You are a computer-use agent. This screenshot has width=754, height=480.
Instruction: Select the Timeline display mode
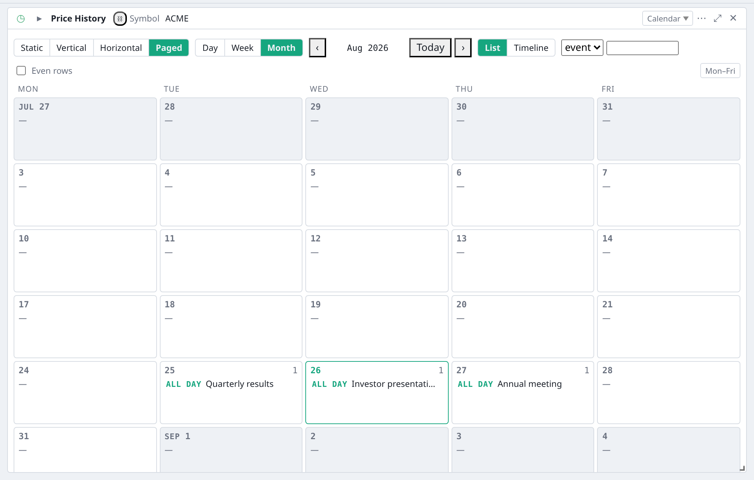tap(531, 48)
